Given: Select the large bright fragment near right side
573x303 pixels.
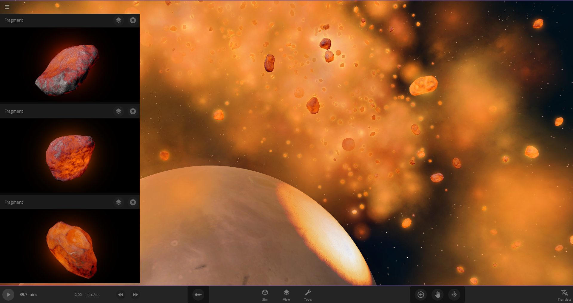Looking at the screenshot, I should (423, 85).
